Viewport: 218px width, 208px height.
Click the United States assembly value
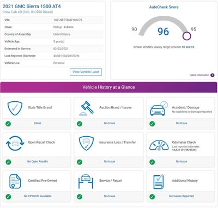tap(62, 34)
